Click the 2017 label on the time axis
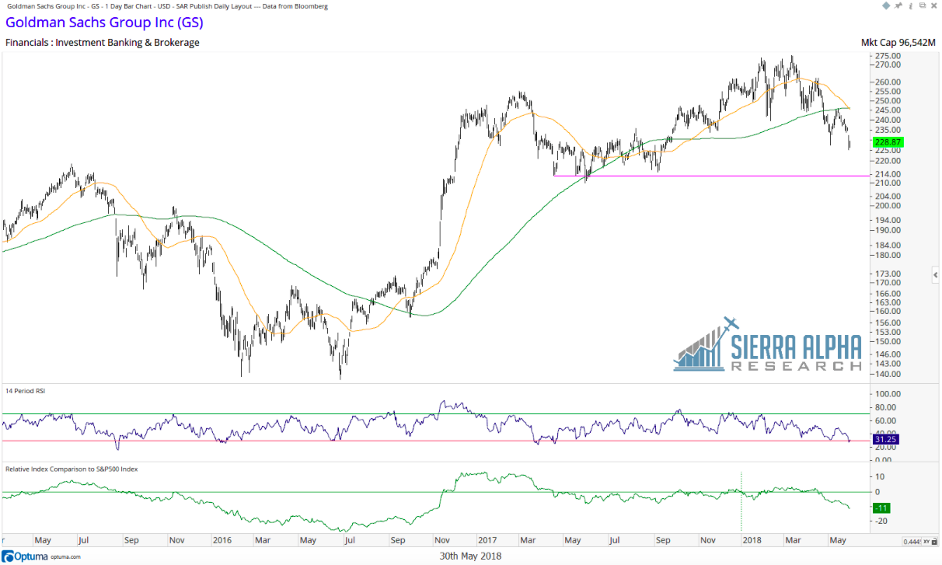942x565 pixels. [x=487, y=539]
